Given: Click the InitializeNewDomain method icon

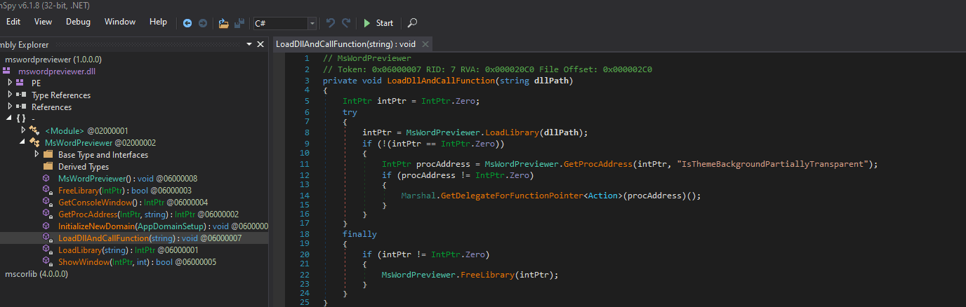Looking at the screenshot, I should tap(48, 226).
